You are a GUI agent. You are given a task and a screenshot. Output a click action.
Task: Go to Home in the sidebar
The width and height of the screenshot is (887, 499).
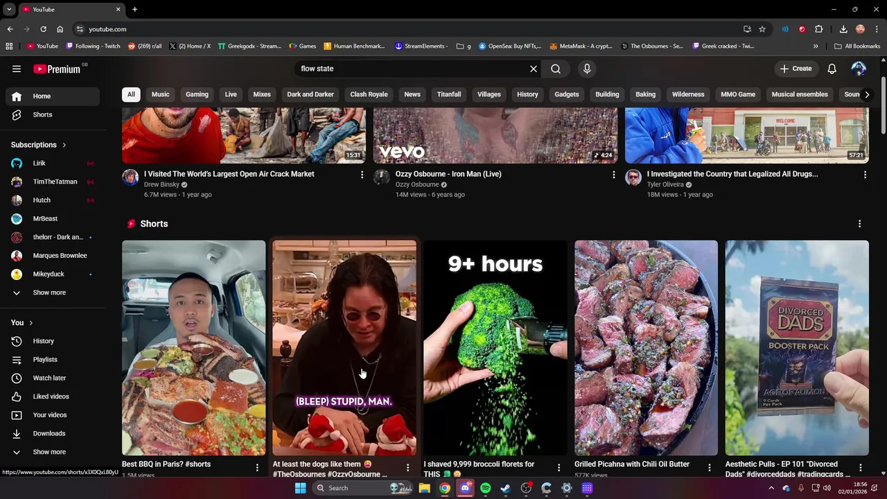[x=53, y=96]
